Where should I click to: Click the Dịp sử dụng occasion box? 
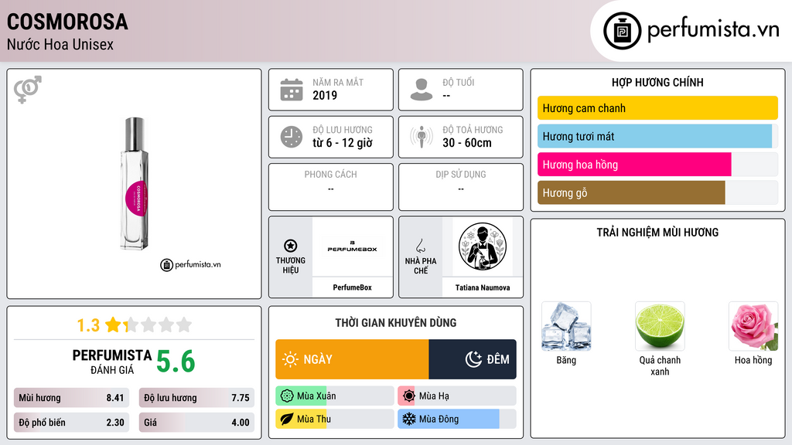(x=461, y=187)
